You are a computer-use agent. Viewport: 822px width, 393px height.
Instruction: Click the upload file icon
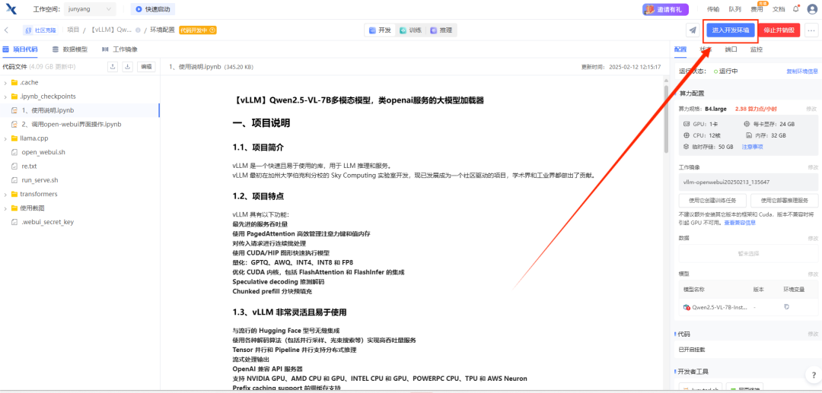(112, 66)
